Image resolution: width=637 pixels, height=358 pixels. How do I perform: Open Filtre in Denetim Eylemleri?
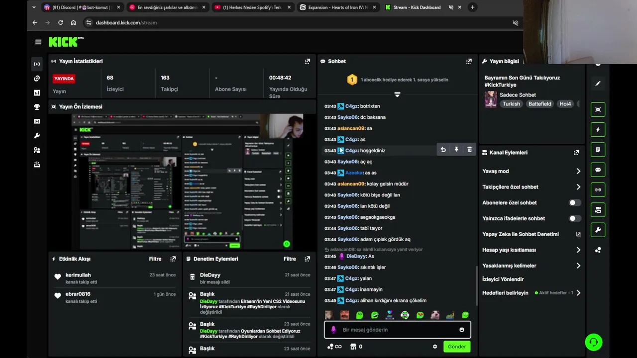290,259
